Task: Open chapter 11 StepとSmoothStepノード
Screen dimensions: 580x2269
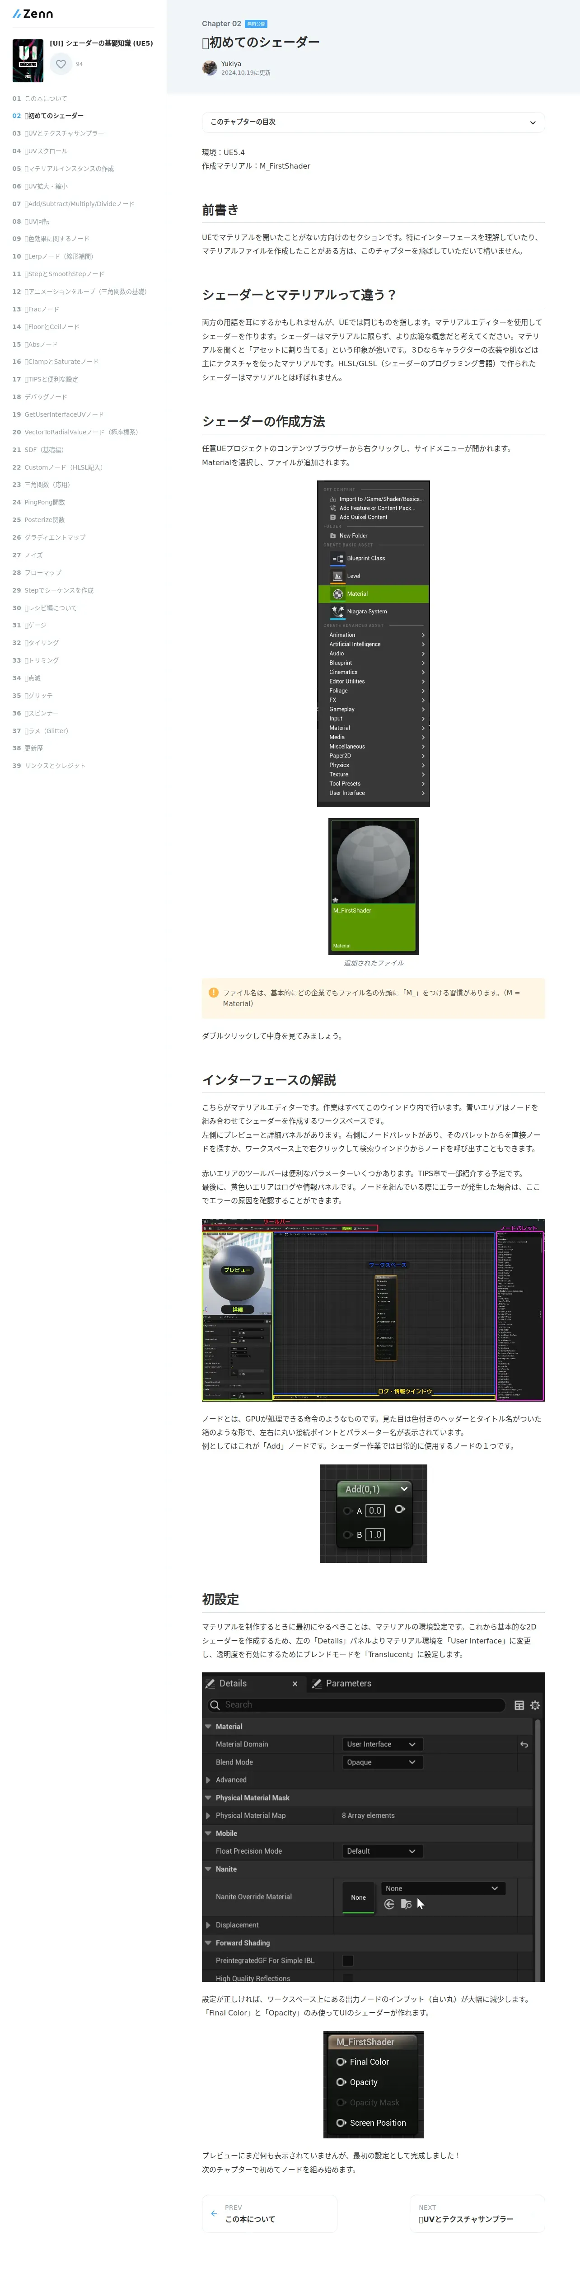Action: [58, 274]
